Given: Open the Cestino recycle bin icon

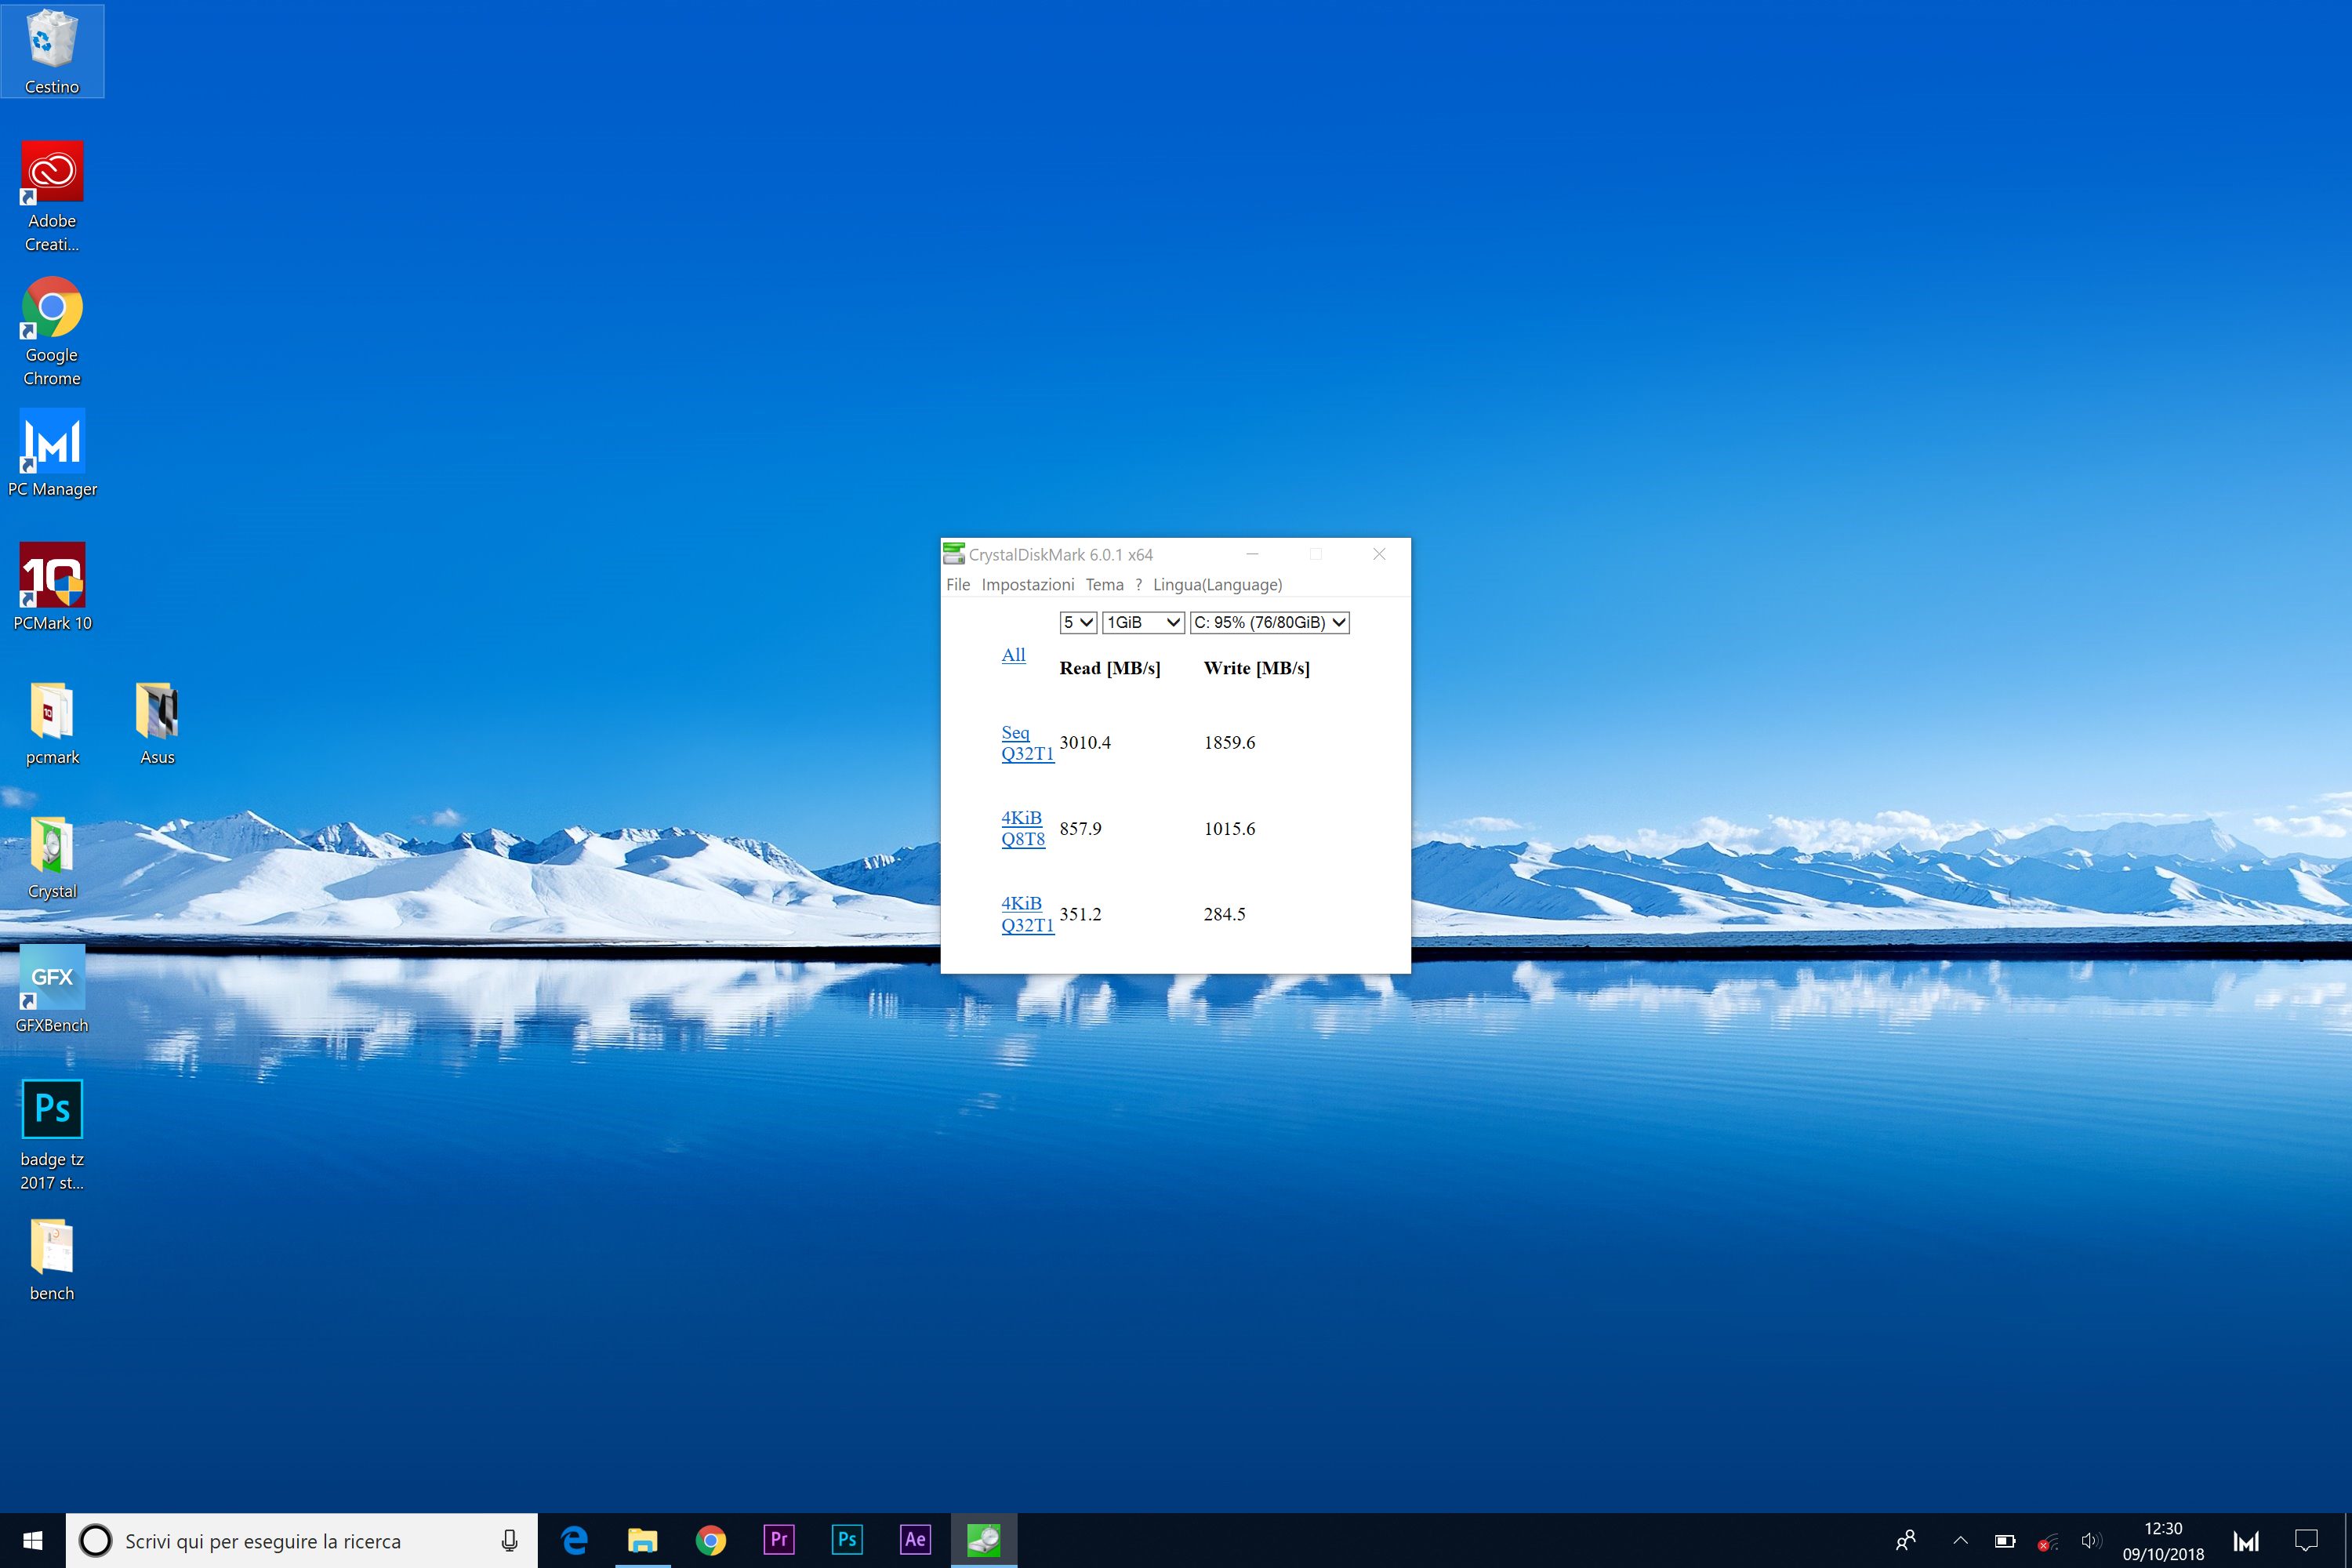Looking at the screenshot, I should tap(52, 50).
